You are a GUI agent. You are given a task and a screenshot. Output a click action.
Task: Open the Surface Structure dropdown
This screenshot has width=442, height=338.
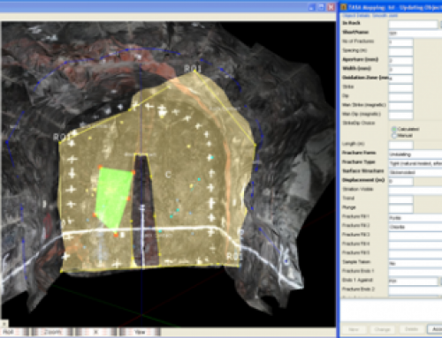pos(415,172)
